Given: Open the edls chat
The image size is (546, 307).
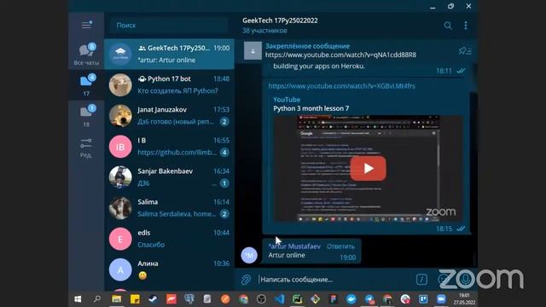Looking at the screenshot, I should (169, 239).
